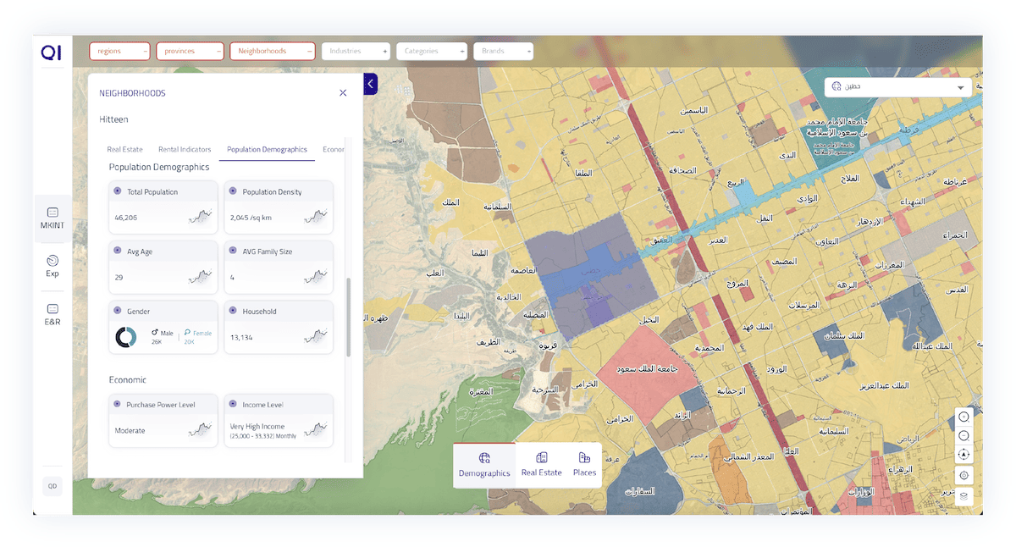The image size is (1016, 547).
Task: Open the map layers icon
Action: pos(964,495)
